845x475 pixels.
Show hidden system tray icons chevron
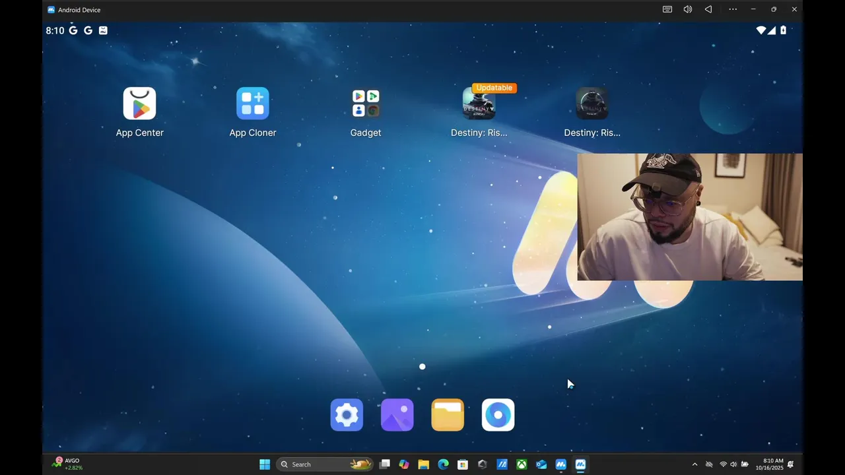[694, 464]
